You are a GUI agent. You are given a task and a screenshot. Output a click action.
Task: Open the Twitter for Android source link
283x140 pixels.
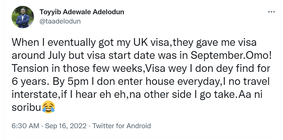coord(122,126)
